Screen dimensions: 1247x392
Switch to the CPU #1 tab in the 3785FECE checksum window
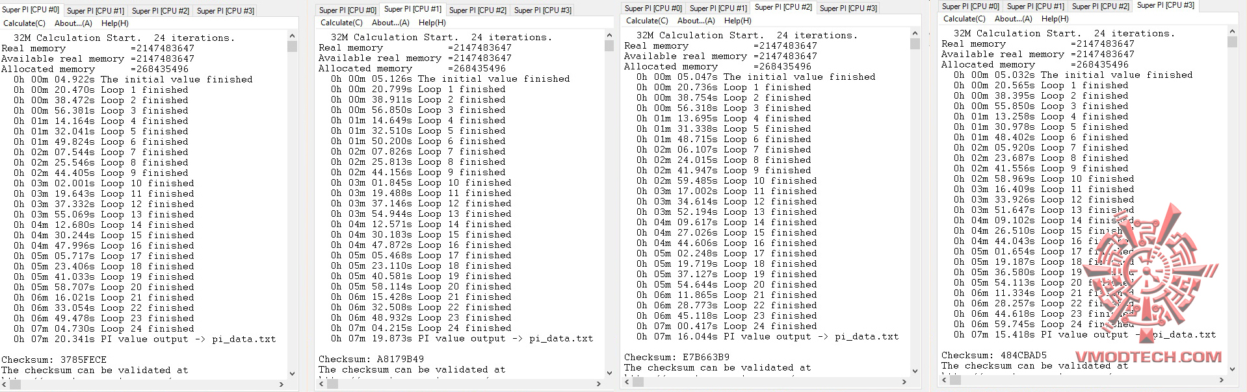pyautogui.click(x=96, y=10)
